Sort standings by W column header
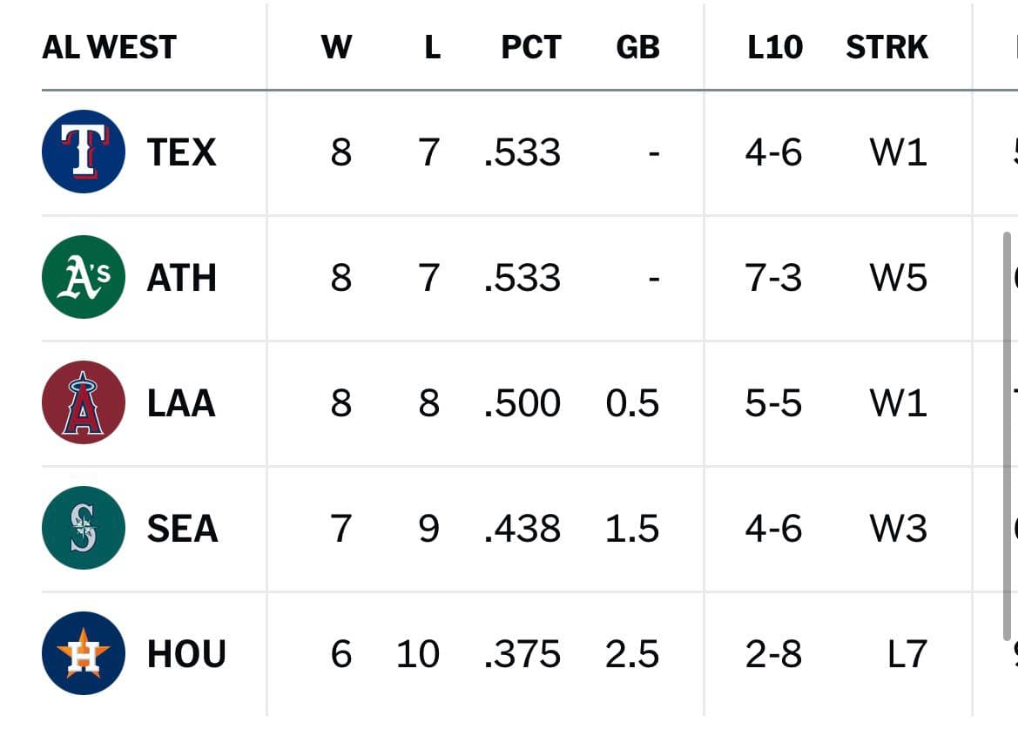Image resolution: width=1018 pixels, height=736 pixels. 336,47
